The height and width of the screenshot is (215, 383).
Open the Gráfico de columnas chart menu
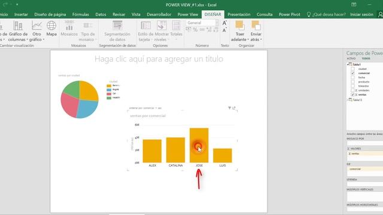click(x=18, y=31)
